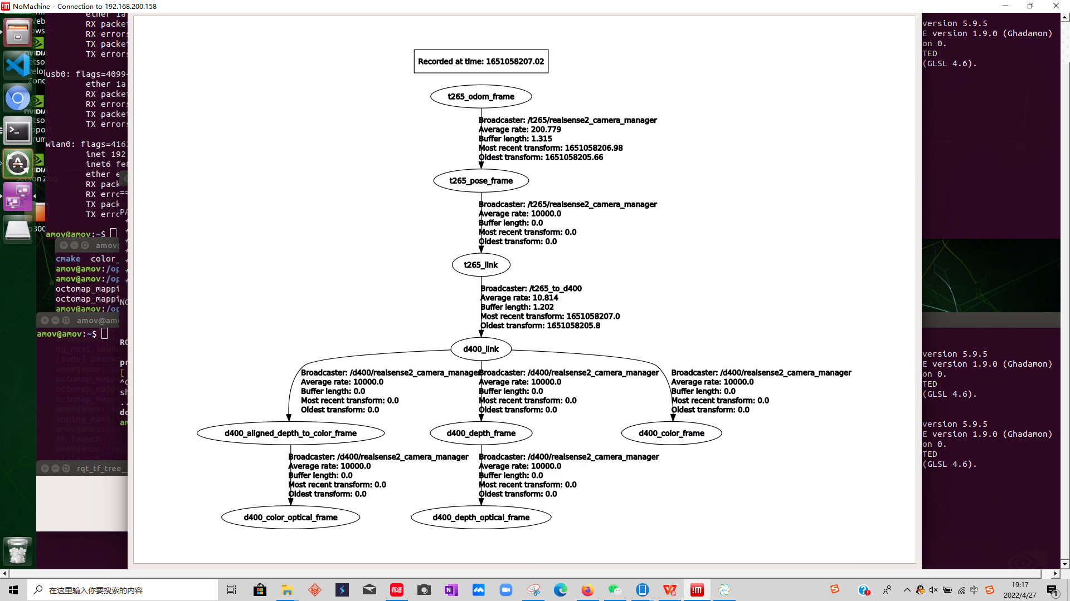Click the purple workspace switcher dock icon

17,196
